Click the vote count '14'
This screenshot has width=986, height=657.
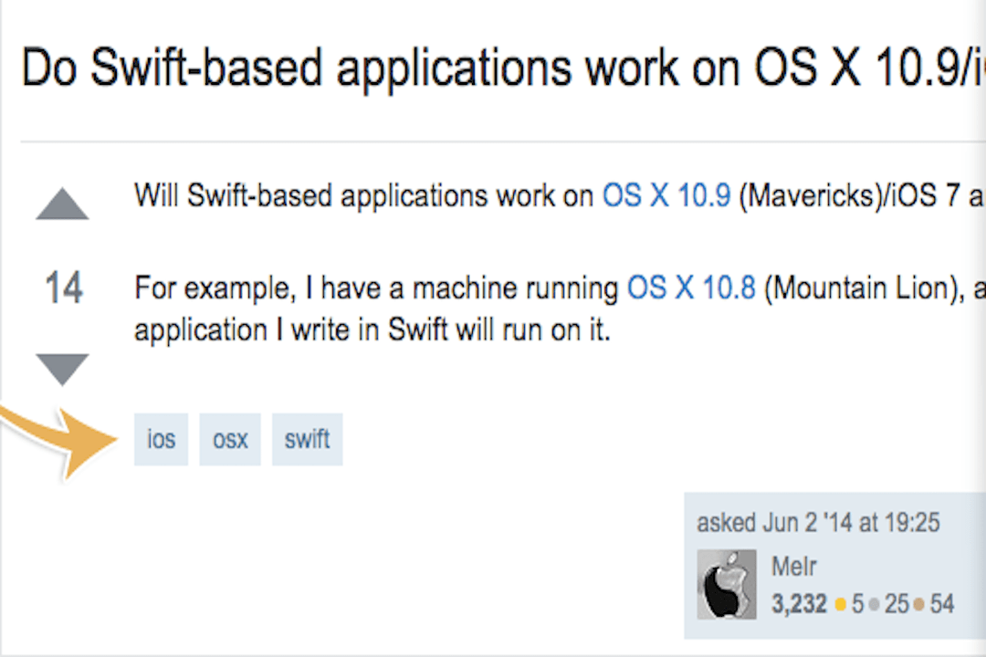[62, 287]
